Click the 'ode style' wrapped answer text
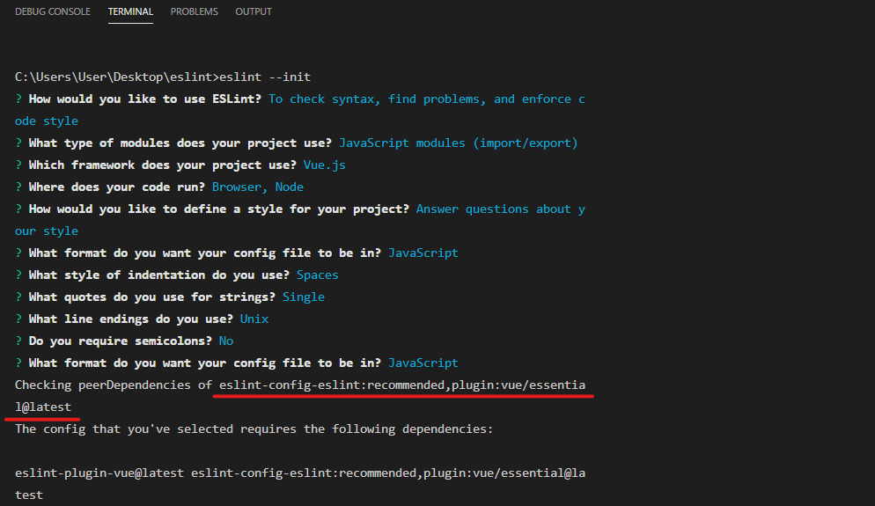The image size is (875, 506). (x=47, y=121)
